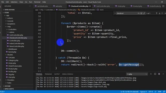Split the editor right icon
This screenshot has height=93, width=166.
click(x=163, y=6)
